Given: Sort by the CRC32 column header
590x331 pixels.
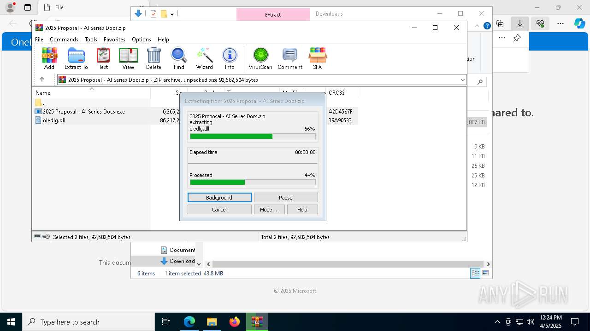Looking at the screenshot, I should click(x=342, y=93).
